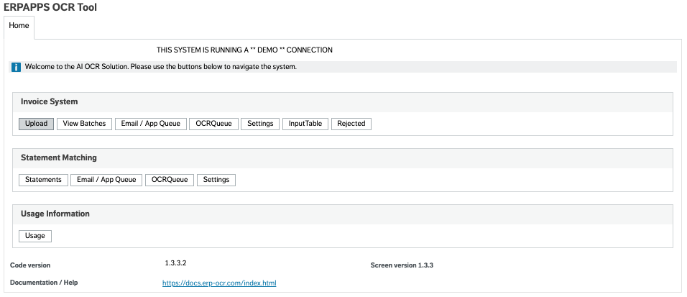This screenshot has width=687, height=297.
Task: Open Settings in the Invoice System section
Action: [x=260, y=124]
